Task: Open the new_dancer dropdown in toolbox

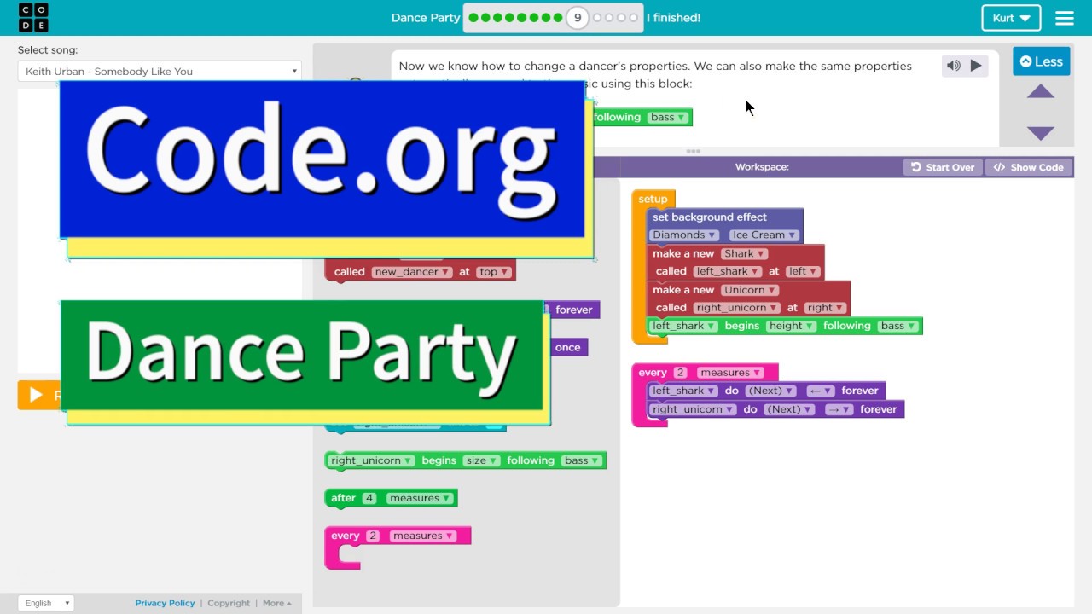Action: [412, 272]
